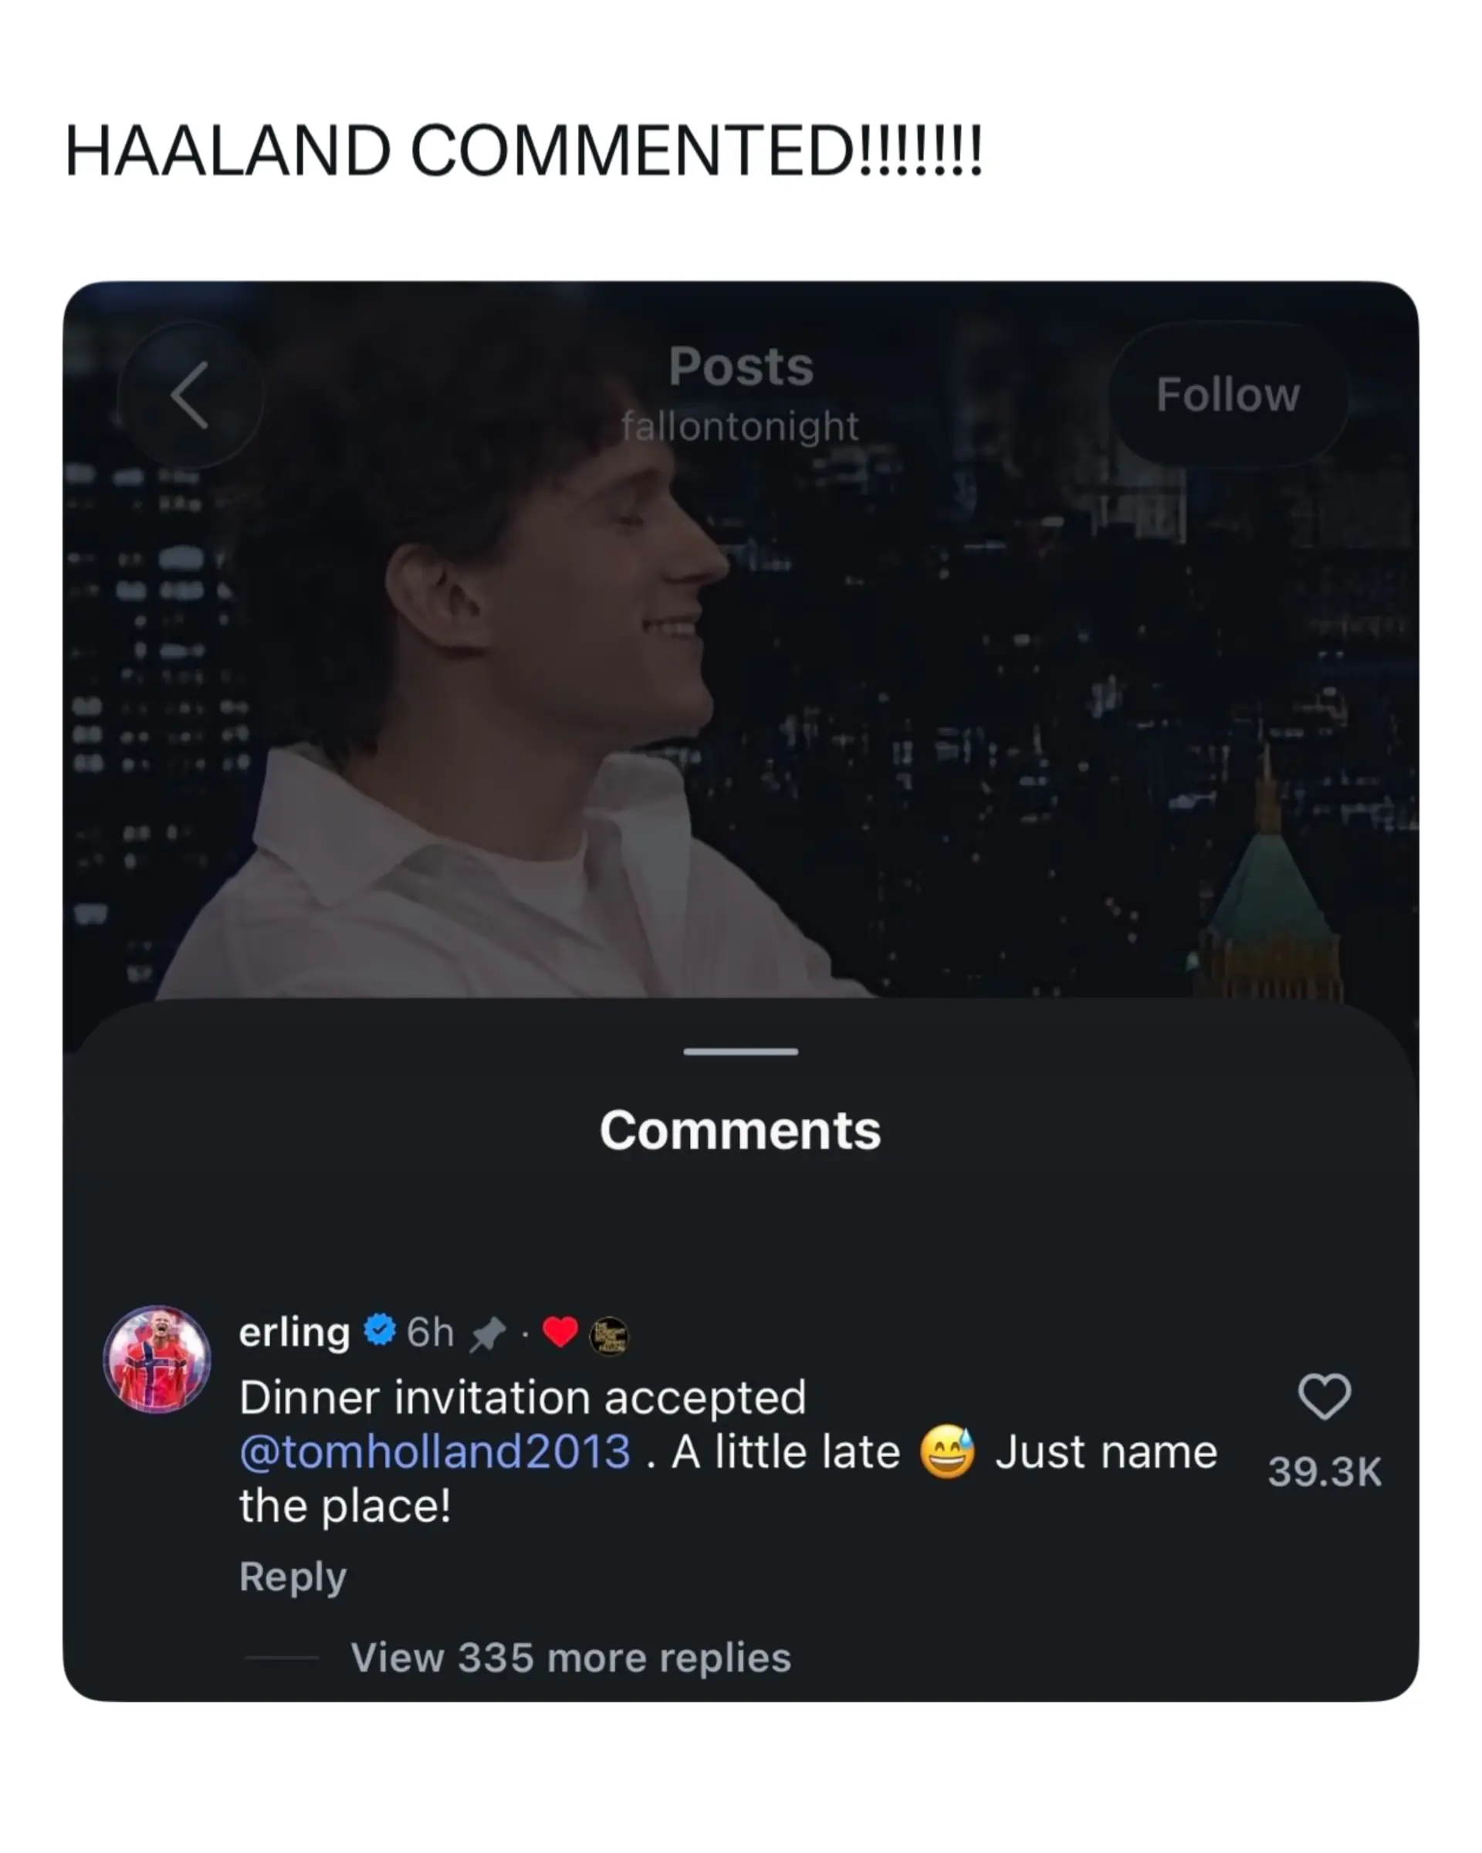Click the 6h comment timestamp
1482x1853 pixels.
pos(430,1332)
